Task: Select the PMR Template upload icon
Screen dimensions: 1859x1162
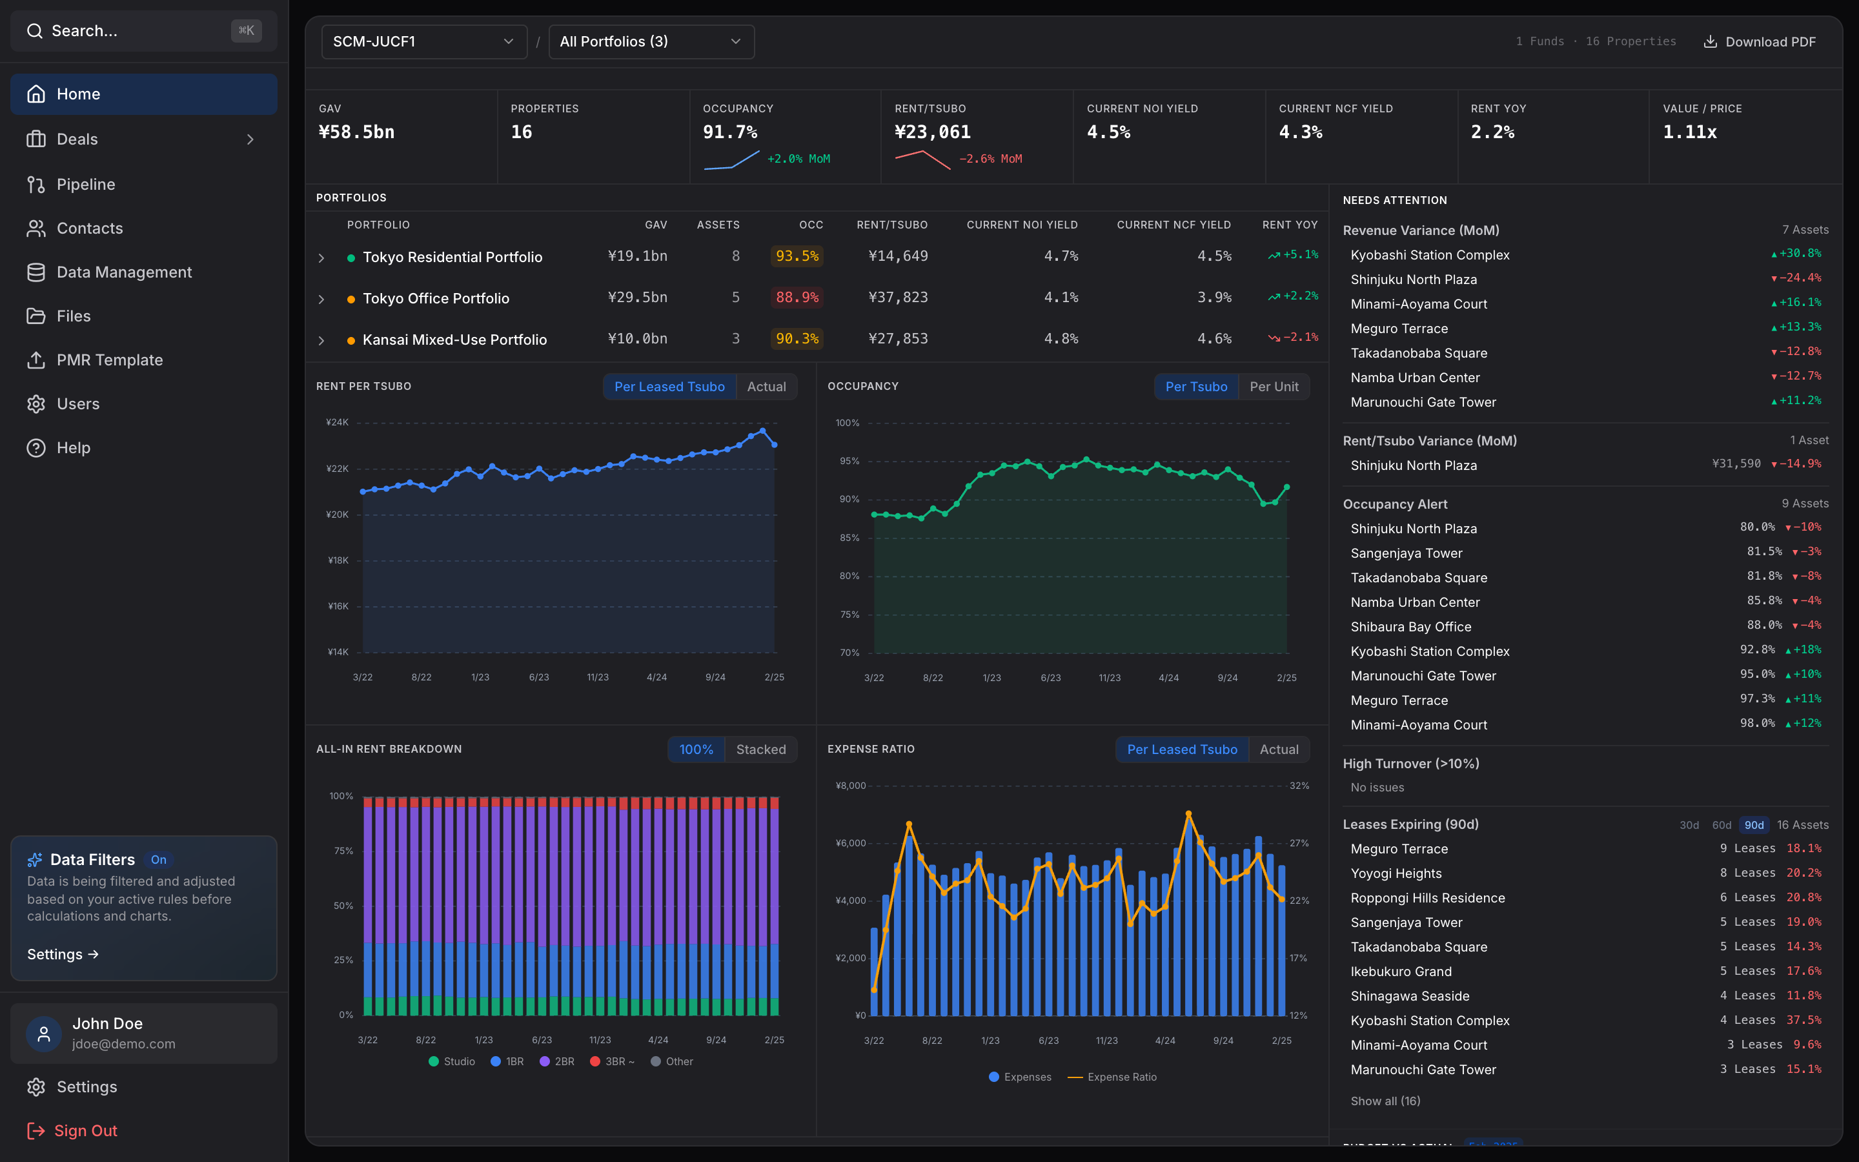Action: tap(36, 359)
